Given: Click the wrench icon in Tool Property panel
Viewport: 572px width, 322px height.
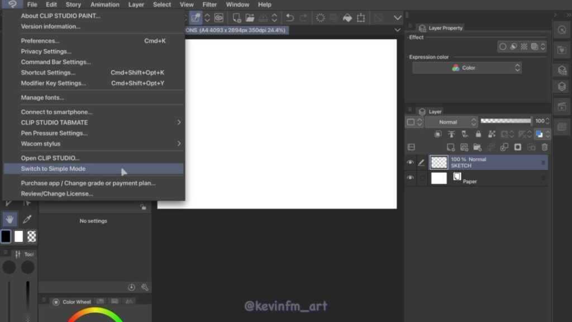Looking at the screenshot, I should point(145,287).
